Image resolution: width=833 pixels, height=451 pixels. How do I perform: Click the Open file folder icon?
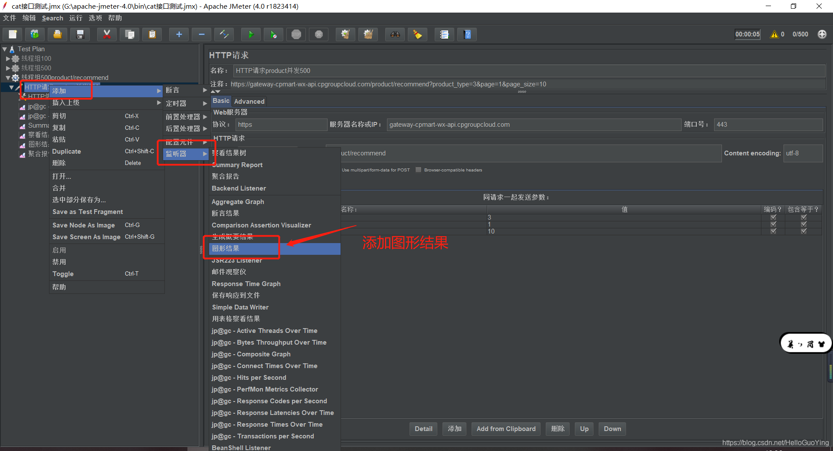[57, 34]
